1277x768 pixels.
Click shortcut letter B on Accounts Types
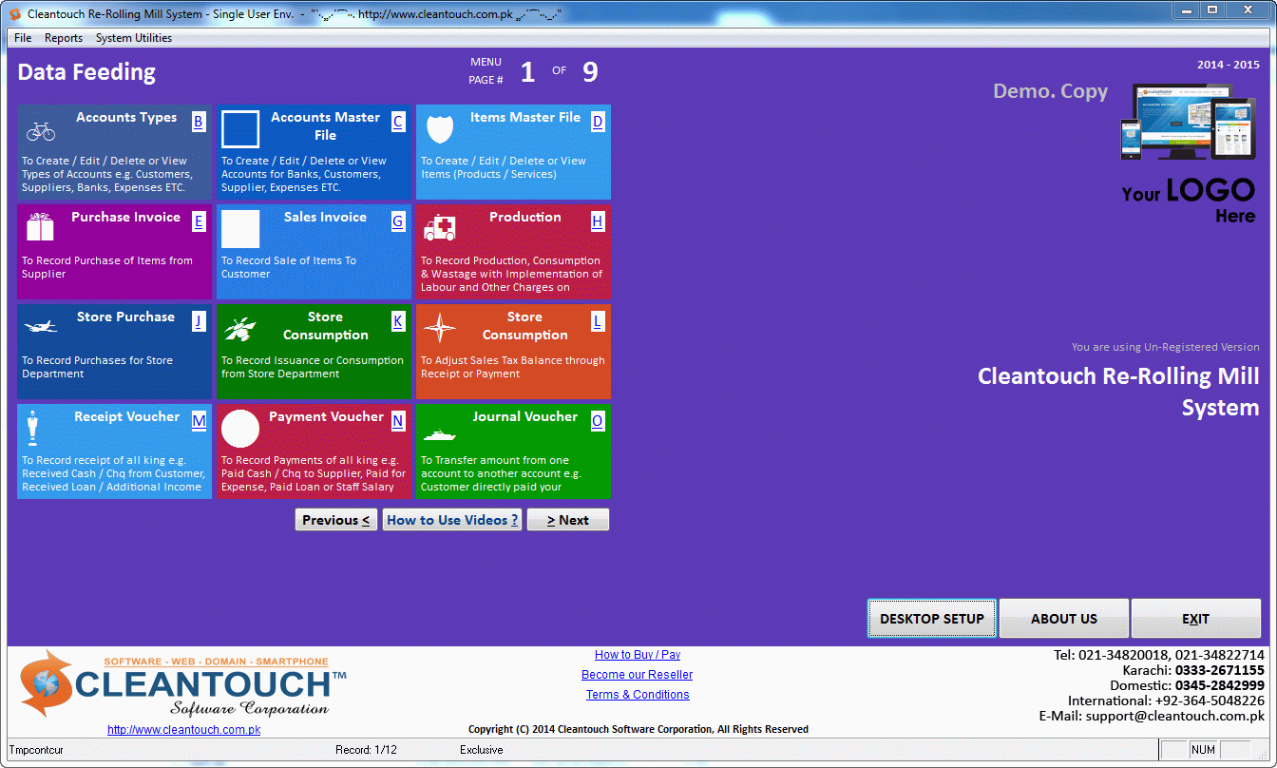point(198,122)
